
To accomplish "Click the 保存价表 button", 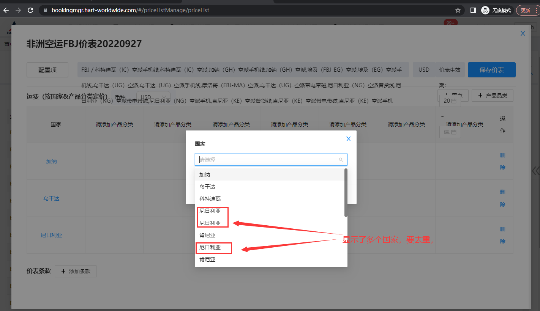I will click(x=491, y=70).
